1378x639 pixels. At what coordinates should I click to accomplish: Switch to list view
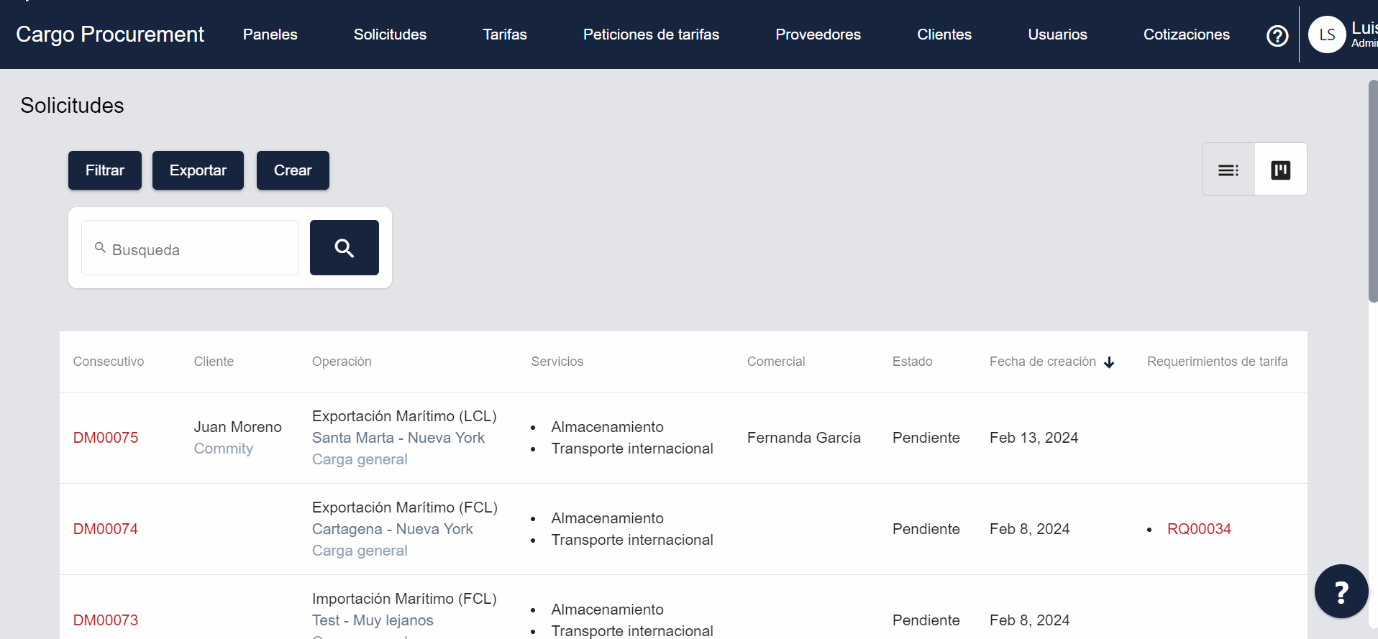point(1228,170)
